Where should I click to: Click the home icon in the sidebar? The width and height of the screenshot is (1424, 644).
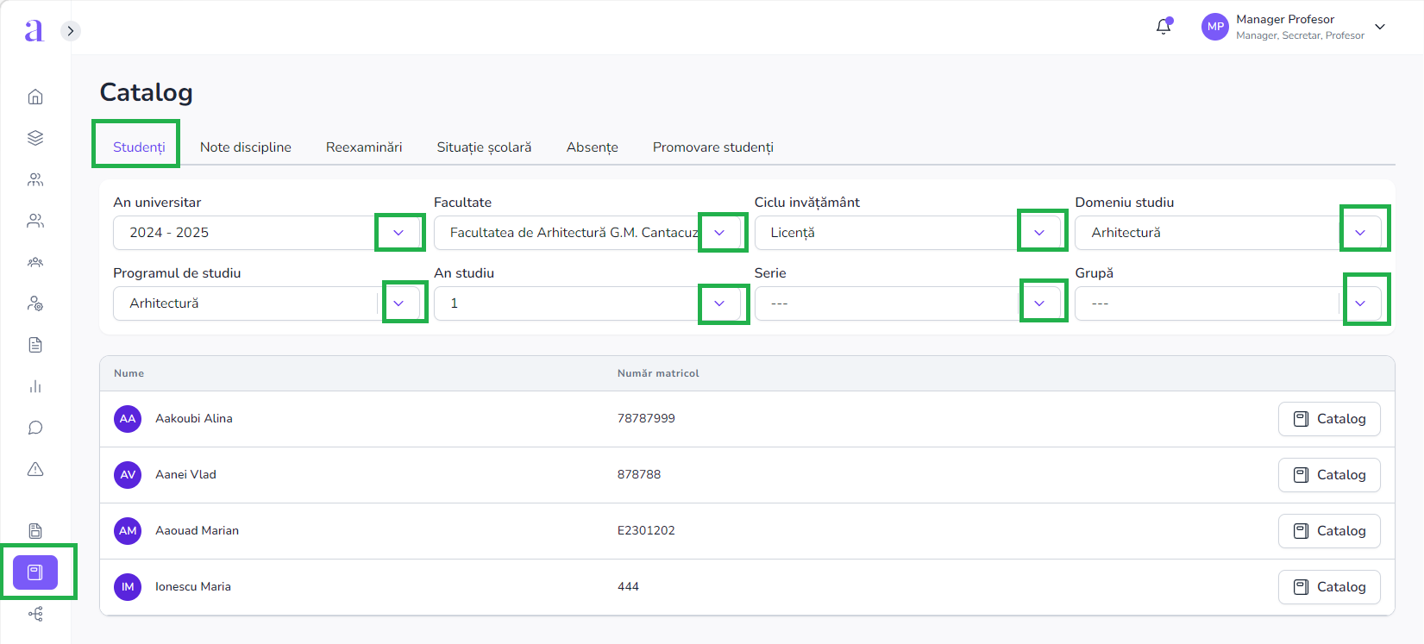pos(35,97)
